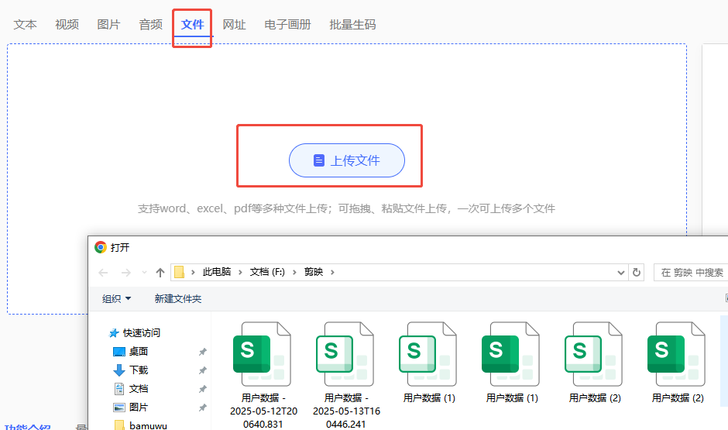This screenshot has height=430, width=728.
Task: Select 快速访问 in navigation tree
Action: pyautogui.click(x=141, y=333)
